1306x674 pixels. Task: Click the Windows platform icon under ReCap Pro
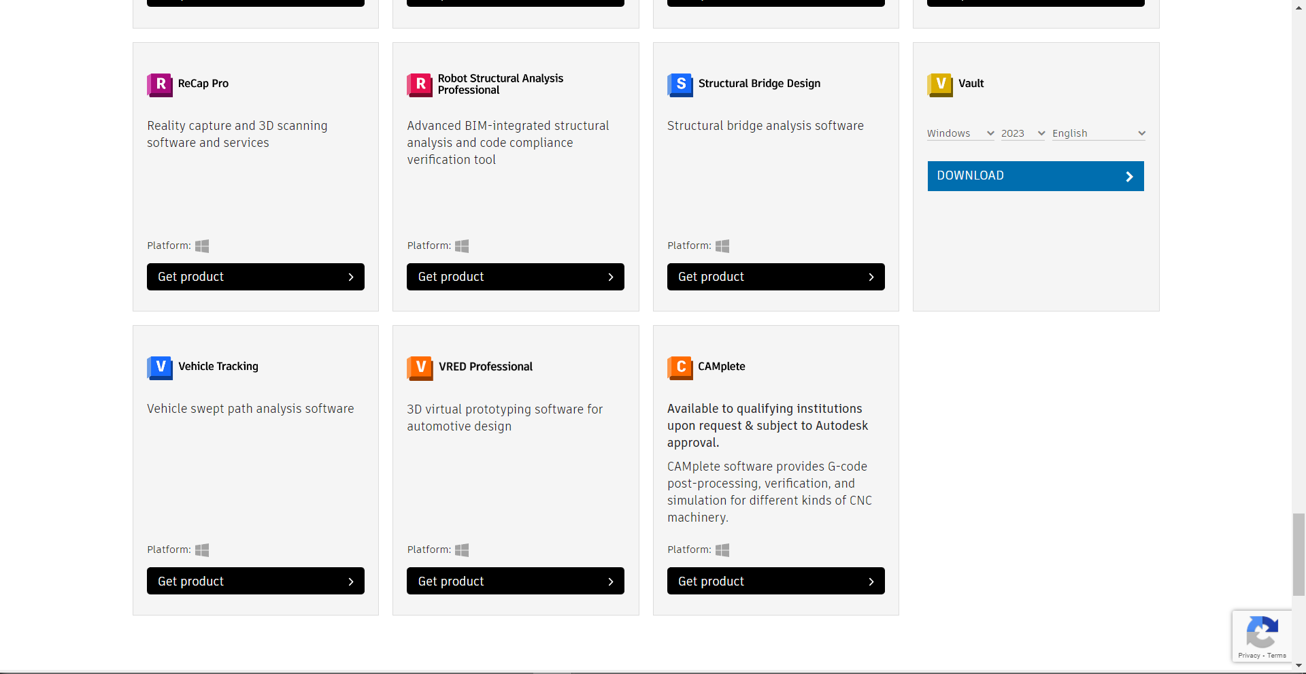click(201, 246)
